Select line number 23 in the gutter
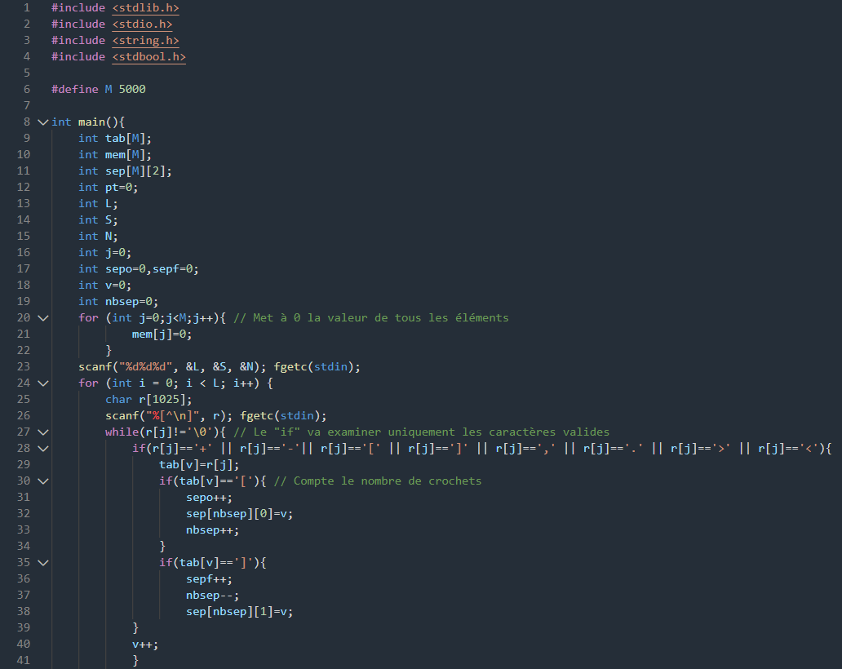Screen dimensions: 842x669 point(24,366)
